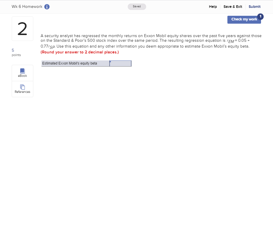Screen dimensions: 273x231
Task: Click the Saved status indicator
Action: pos(137,7)
